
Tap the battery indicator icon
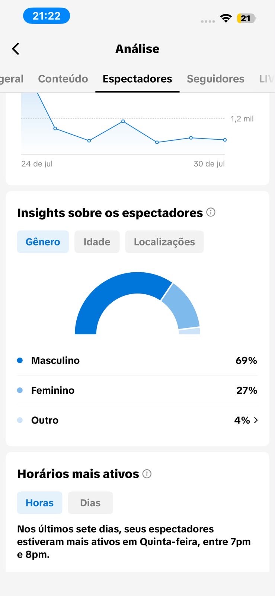[x=246, y=18]
